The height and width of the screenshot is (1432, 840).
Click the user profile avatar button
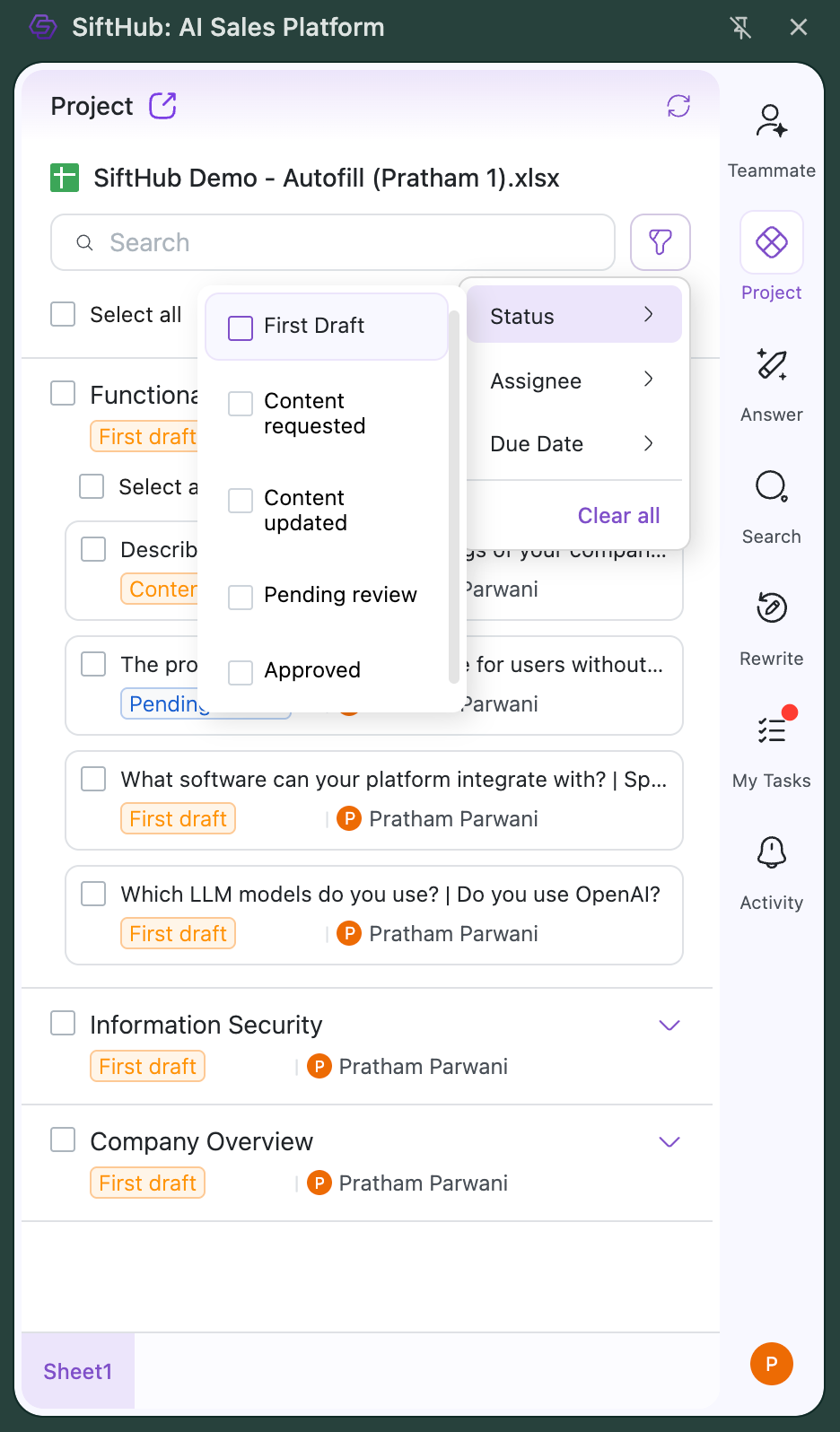(x=771, y=1364)
